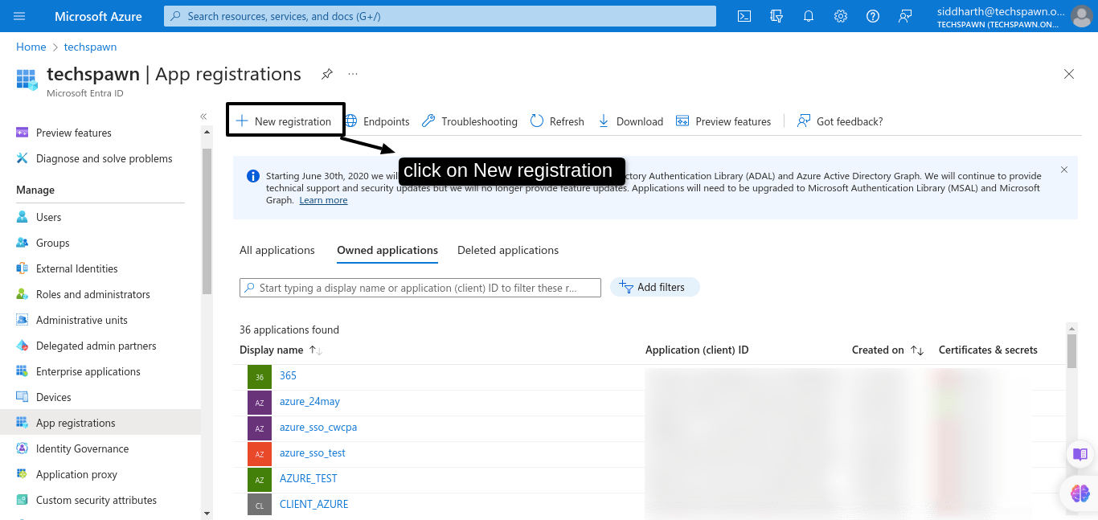The image size is (1098, 520).
Task: Open the portal Settings gear
Action: [840, 15]
